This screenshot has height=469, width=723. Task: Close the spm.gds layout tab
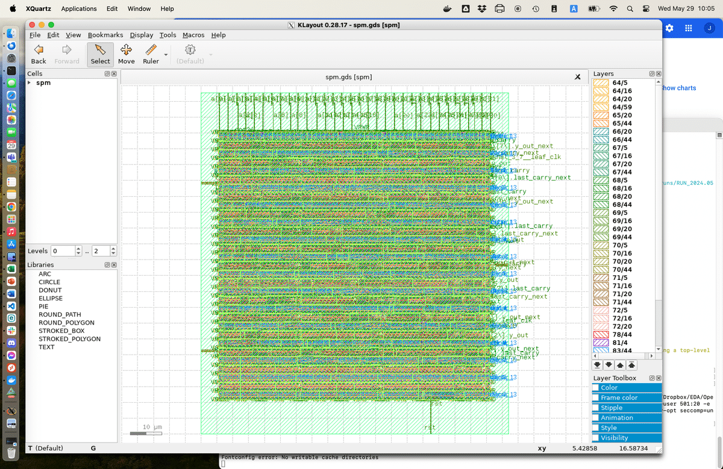pyautogui.click(x=577, y=77)
